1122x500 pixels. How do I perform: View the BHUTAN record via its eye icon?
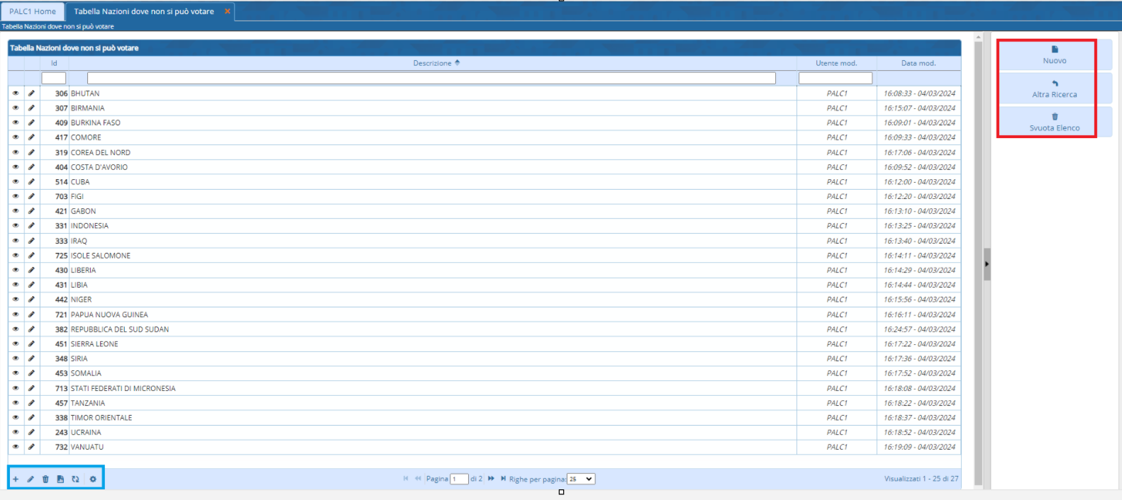16,93
